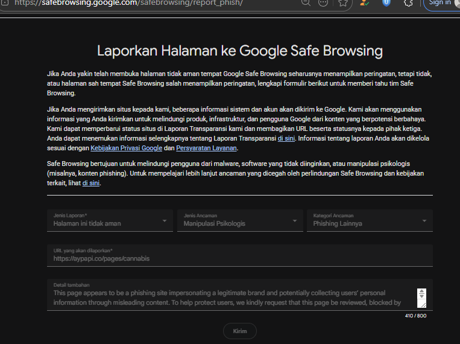Image resolution: width=460 pixels, height=344 pixels.
Task: Click arrow beside 'Manipulasi Psikologis'
Action: pyautogui.click(x=295, y=221)
